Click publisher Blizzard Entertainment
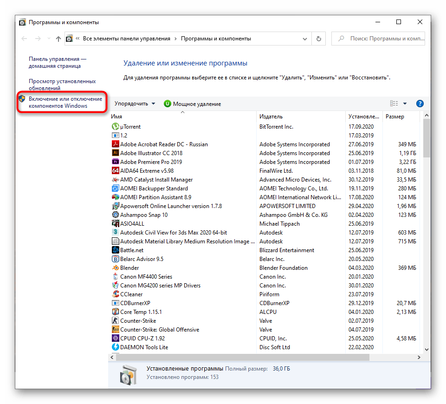This screenshot has height=404, width=446. (x=287, y=250)
